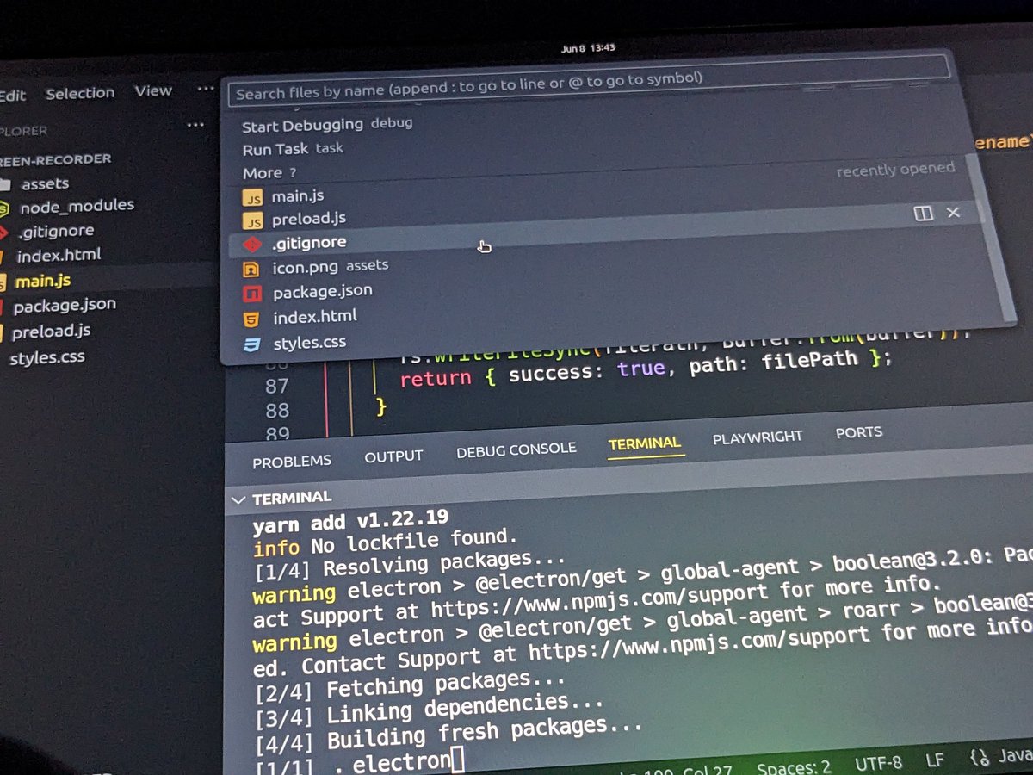1033x775 pixels.
Task: Click line number 87 in editor gutter
Action: click(277, 386)
